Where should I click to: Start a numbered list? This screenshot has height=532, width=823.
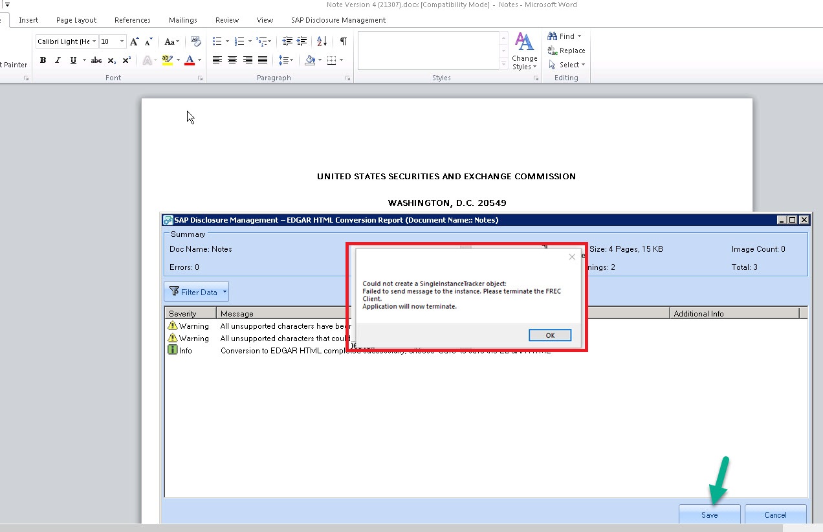(239, 41)
